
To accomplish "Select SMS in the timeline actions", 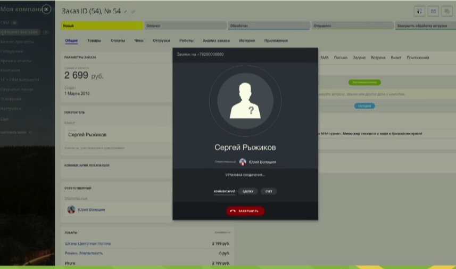I will pyautogui.click(x=324, y=58).
